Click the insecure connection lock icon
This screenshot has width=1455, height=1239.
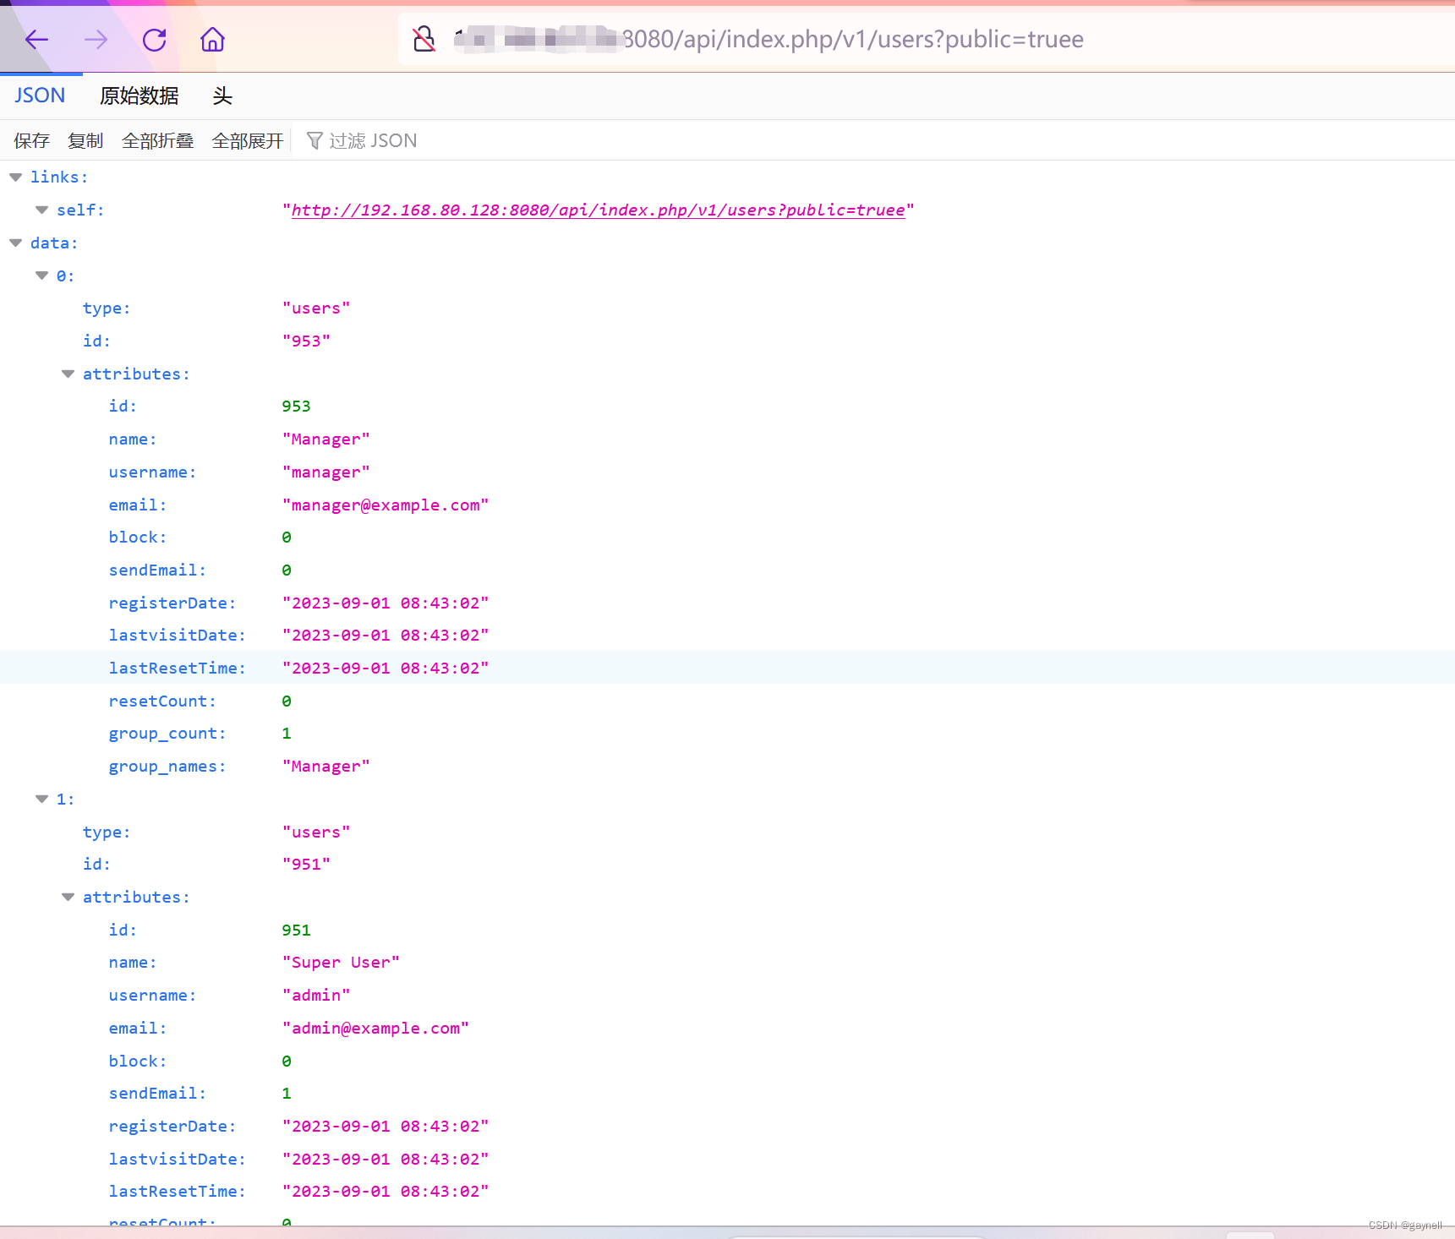pyautogui.click(x=424, y=39)
